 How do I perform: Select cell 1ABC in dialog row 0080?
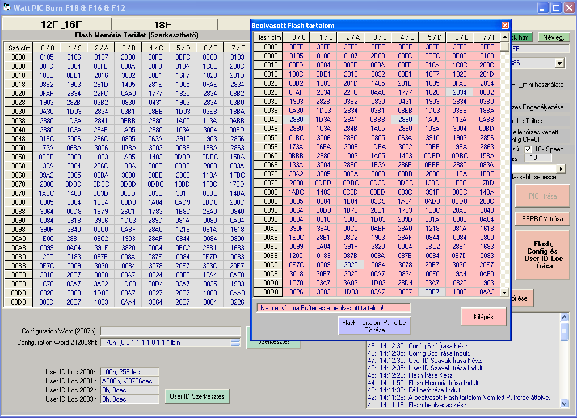[297, 192]
